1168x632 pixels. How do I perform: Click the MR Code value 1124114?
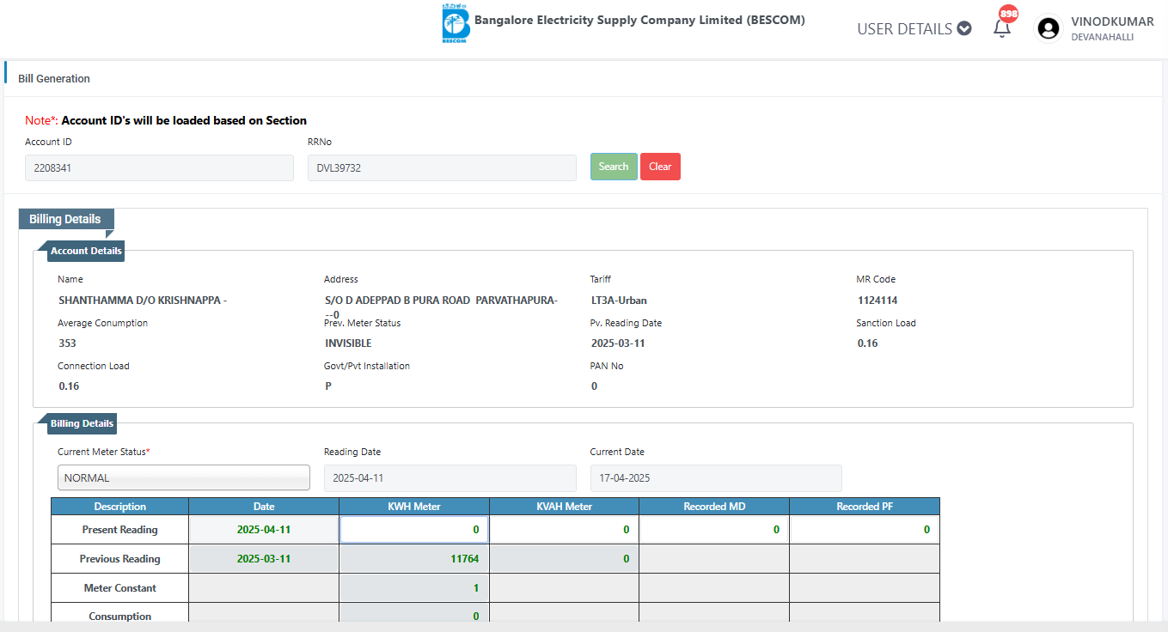tap(878, 301)
